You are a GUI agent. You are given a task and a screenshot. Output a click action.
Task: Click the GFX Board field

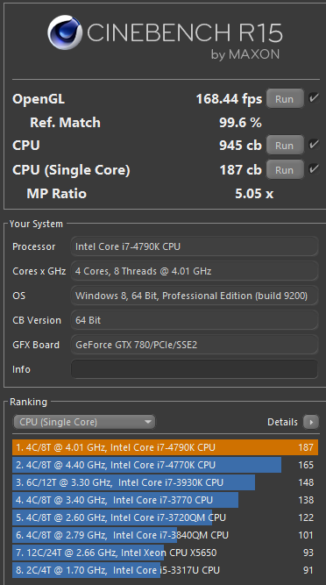point(195,345)
